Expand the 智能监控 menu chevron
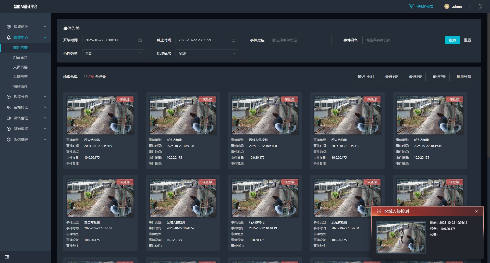This screenshot has width=490, height=263. 45,27
